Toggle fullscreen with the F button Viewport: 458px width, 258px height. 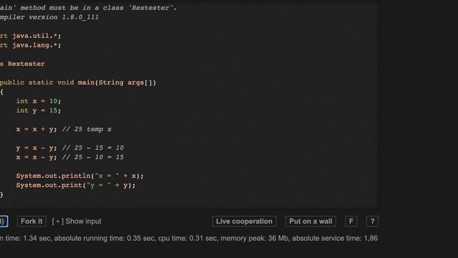351,221
